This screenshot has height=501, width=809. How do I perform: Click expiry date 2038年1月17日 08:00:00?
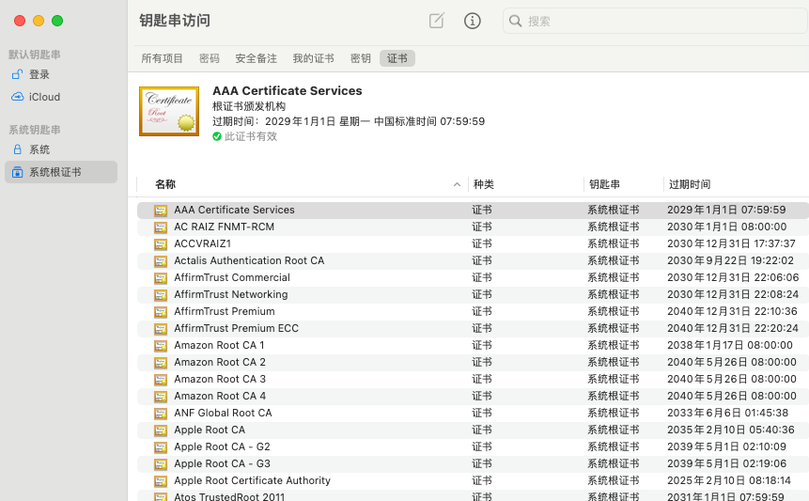tap(729, 345)
